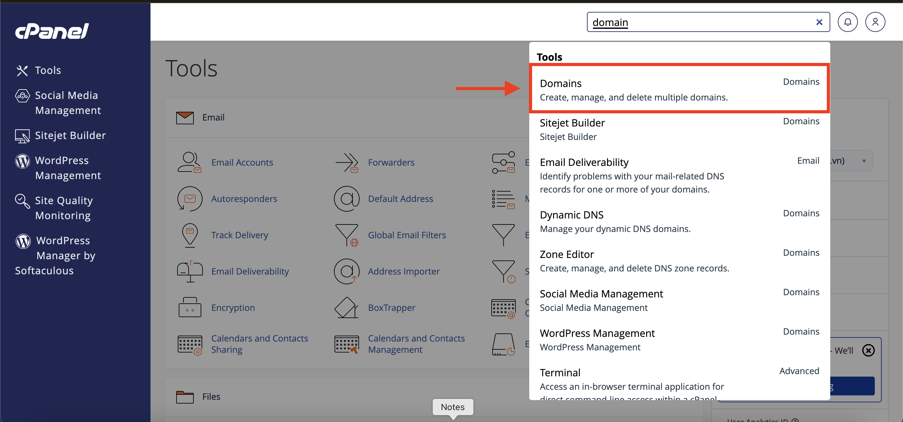Open the user account icon
903x422 pixels.
(x=875, y=22)
